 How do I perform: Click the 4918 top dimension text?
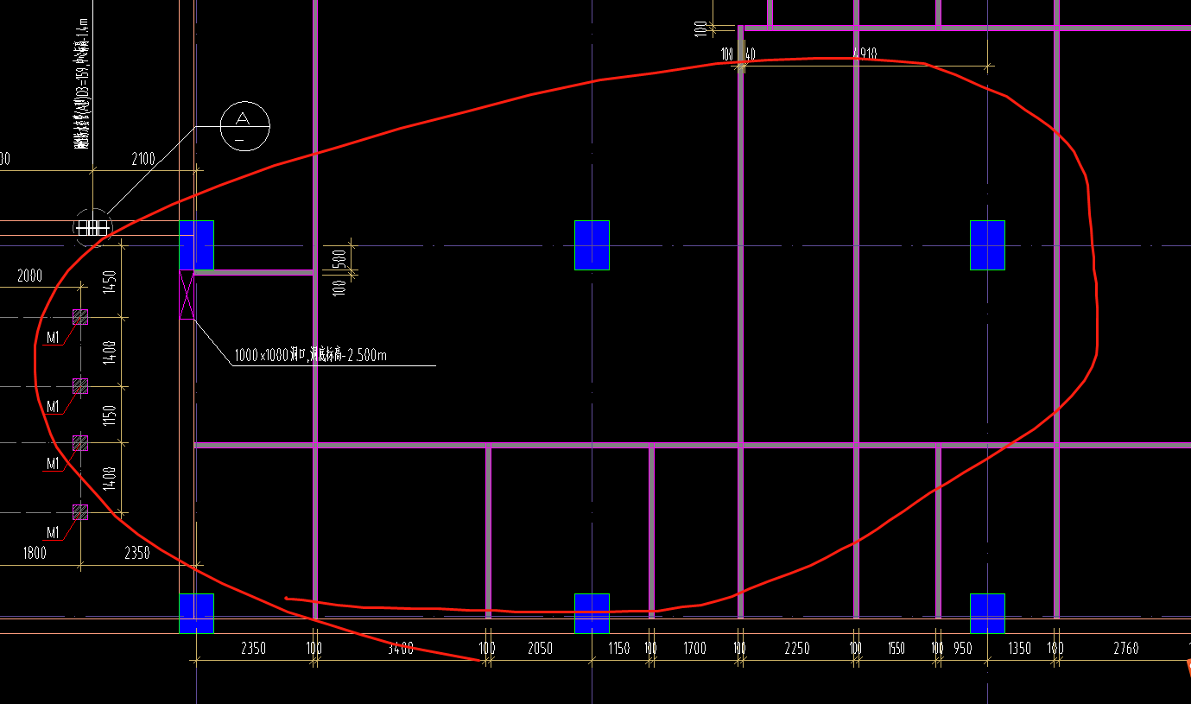coord(865,54)
